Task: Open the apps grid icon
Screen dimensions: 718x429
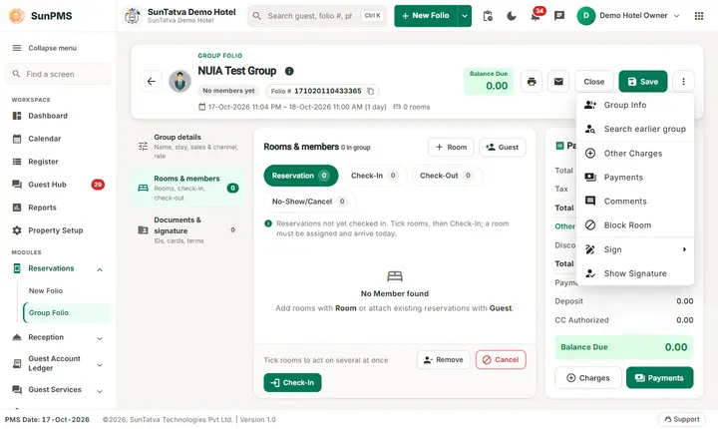Action: pyautogui.click(x=699, y=16)
